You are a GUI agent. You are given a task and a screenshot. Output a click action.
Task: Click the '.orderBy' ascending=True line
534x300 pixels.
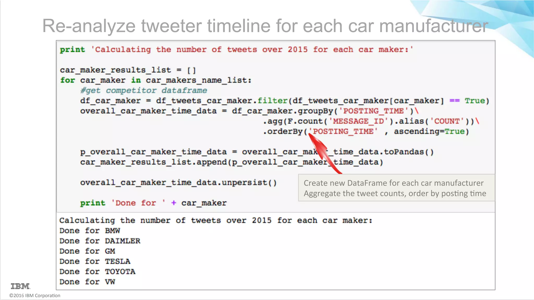(366, 131)
